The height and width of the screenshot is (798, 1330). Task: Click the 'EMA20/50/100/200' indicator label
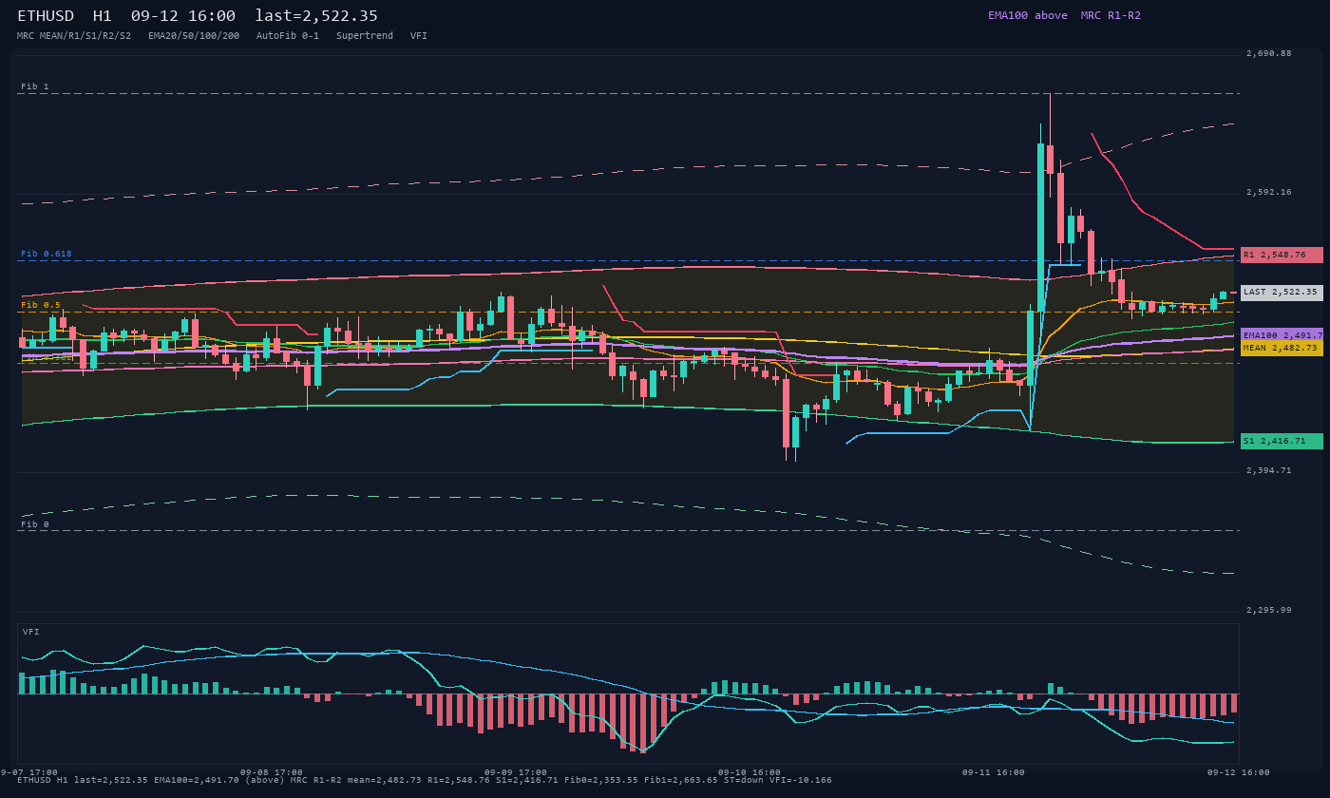[x=194, y=35]
